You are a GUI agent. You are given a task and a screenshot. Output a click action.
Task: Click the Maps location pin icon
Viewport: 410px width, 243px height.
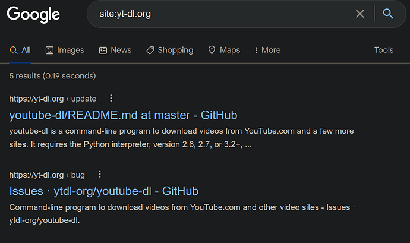click(x=212, y=51)
